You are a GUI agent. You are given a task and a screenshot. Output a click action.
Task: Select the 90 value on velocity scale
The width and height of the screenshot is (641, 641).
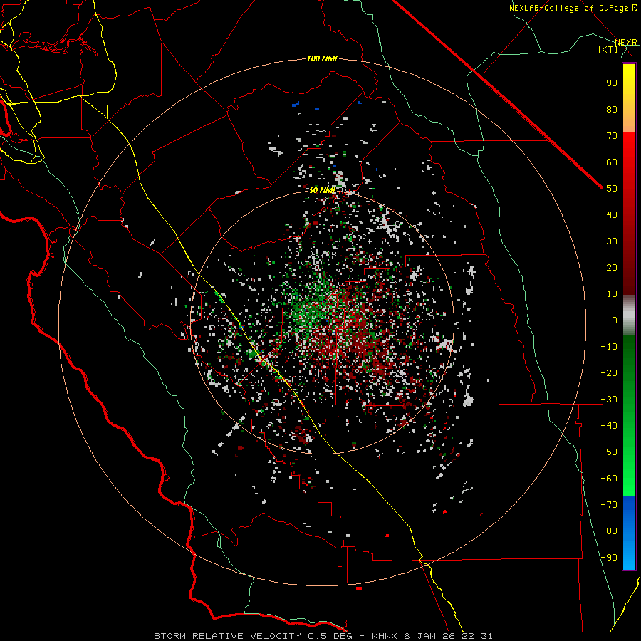coord(612,83)
